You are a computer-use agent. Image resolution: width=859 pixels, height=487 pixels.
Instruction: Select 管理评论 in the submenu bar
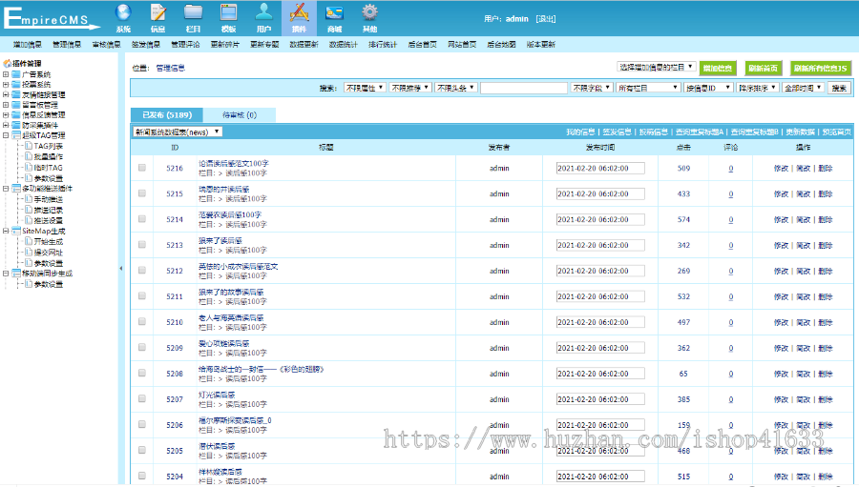click(185, 45)
